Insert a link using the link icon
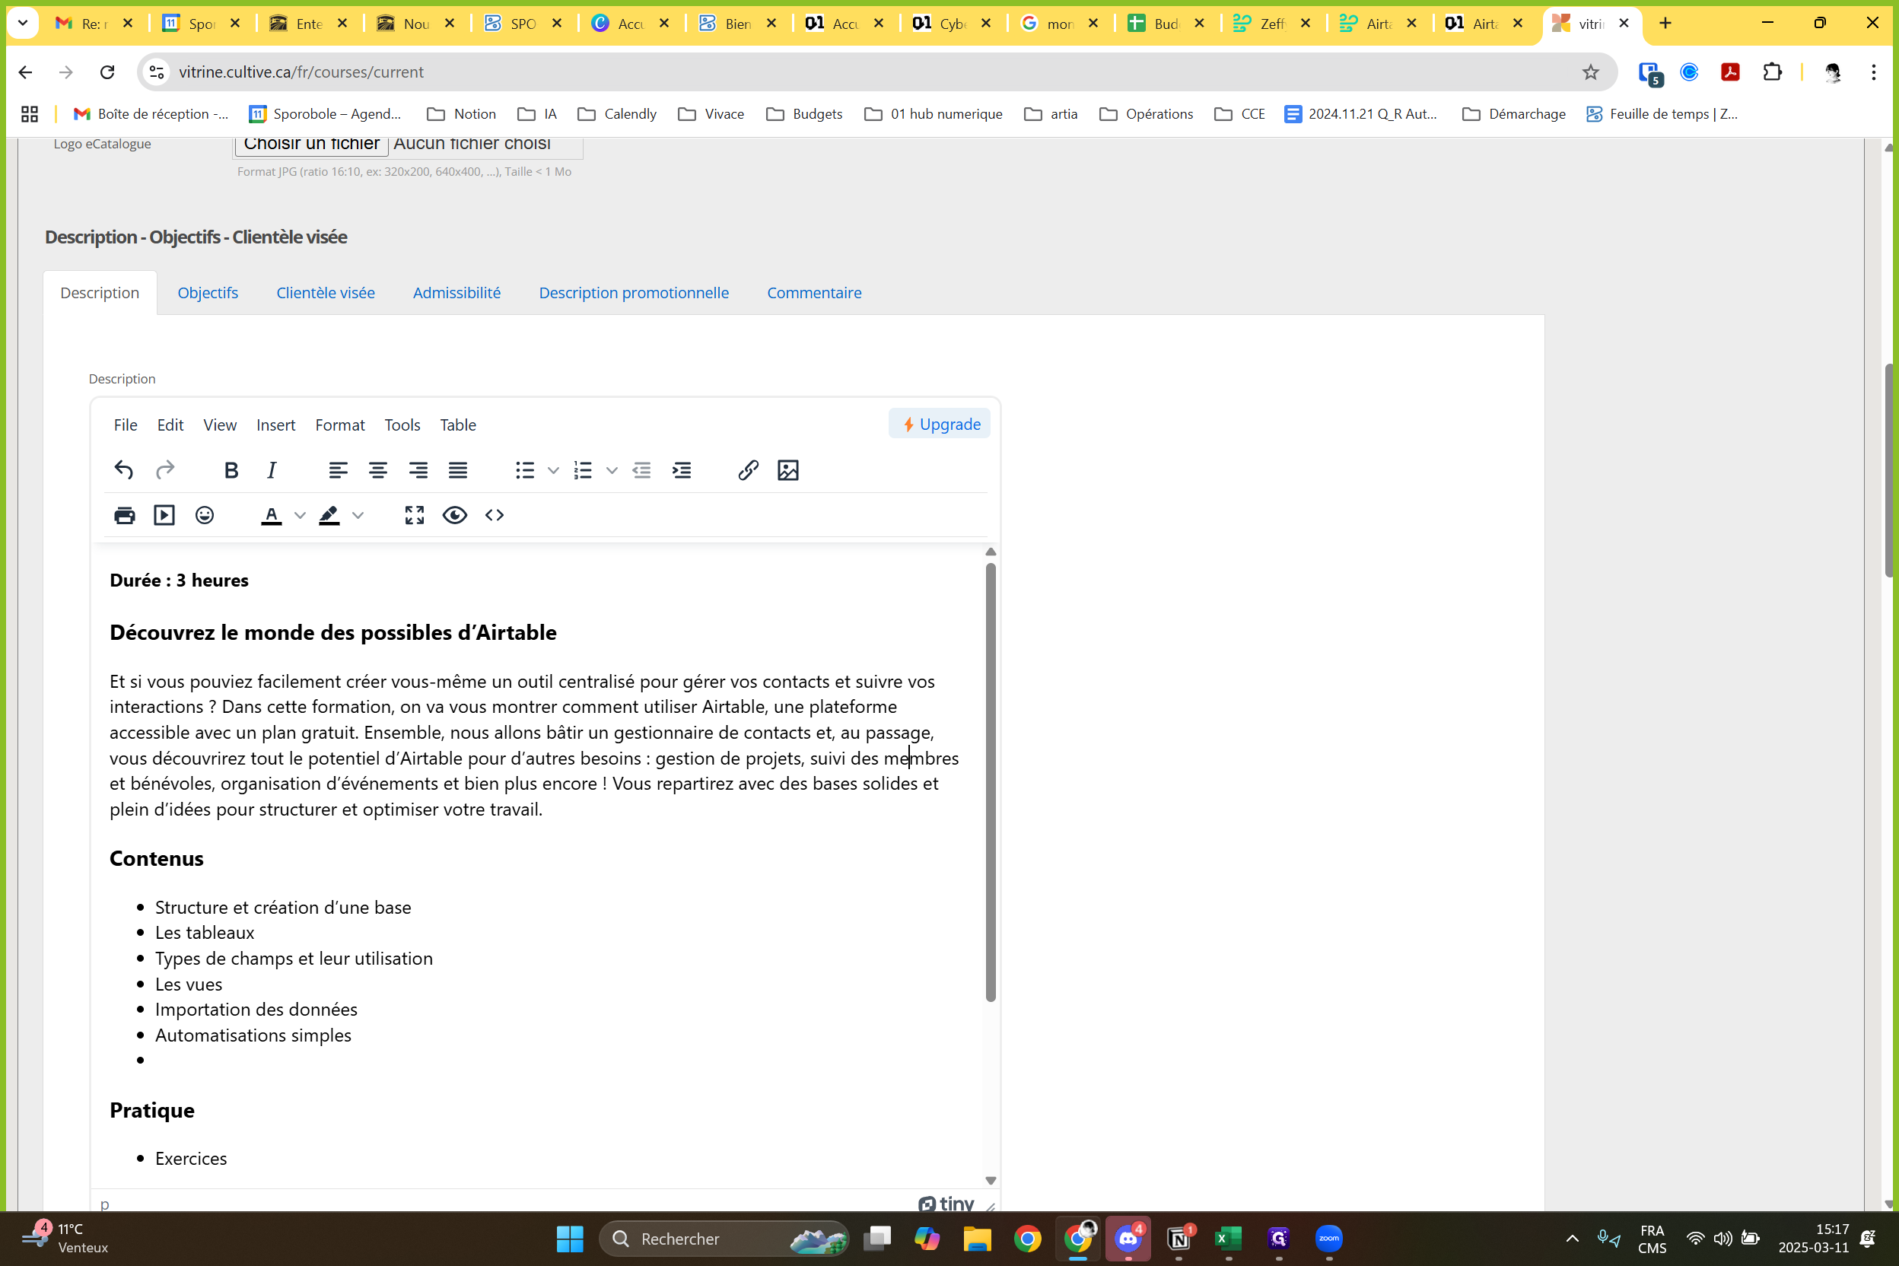 [748, 470]
